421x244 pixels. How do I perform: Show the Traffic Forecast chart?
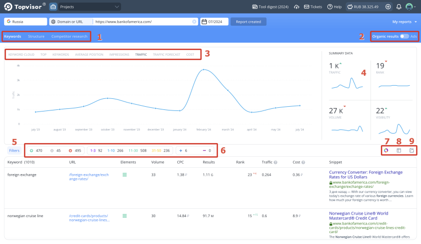click(166, 55)
